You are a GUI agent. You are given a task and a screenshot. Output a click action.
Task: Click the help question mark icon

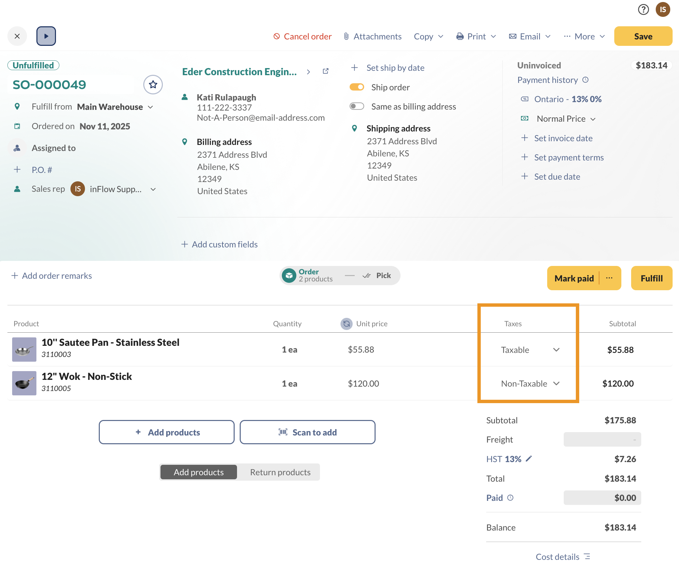coord(643,9)
